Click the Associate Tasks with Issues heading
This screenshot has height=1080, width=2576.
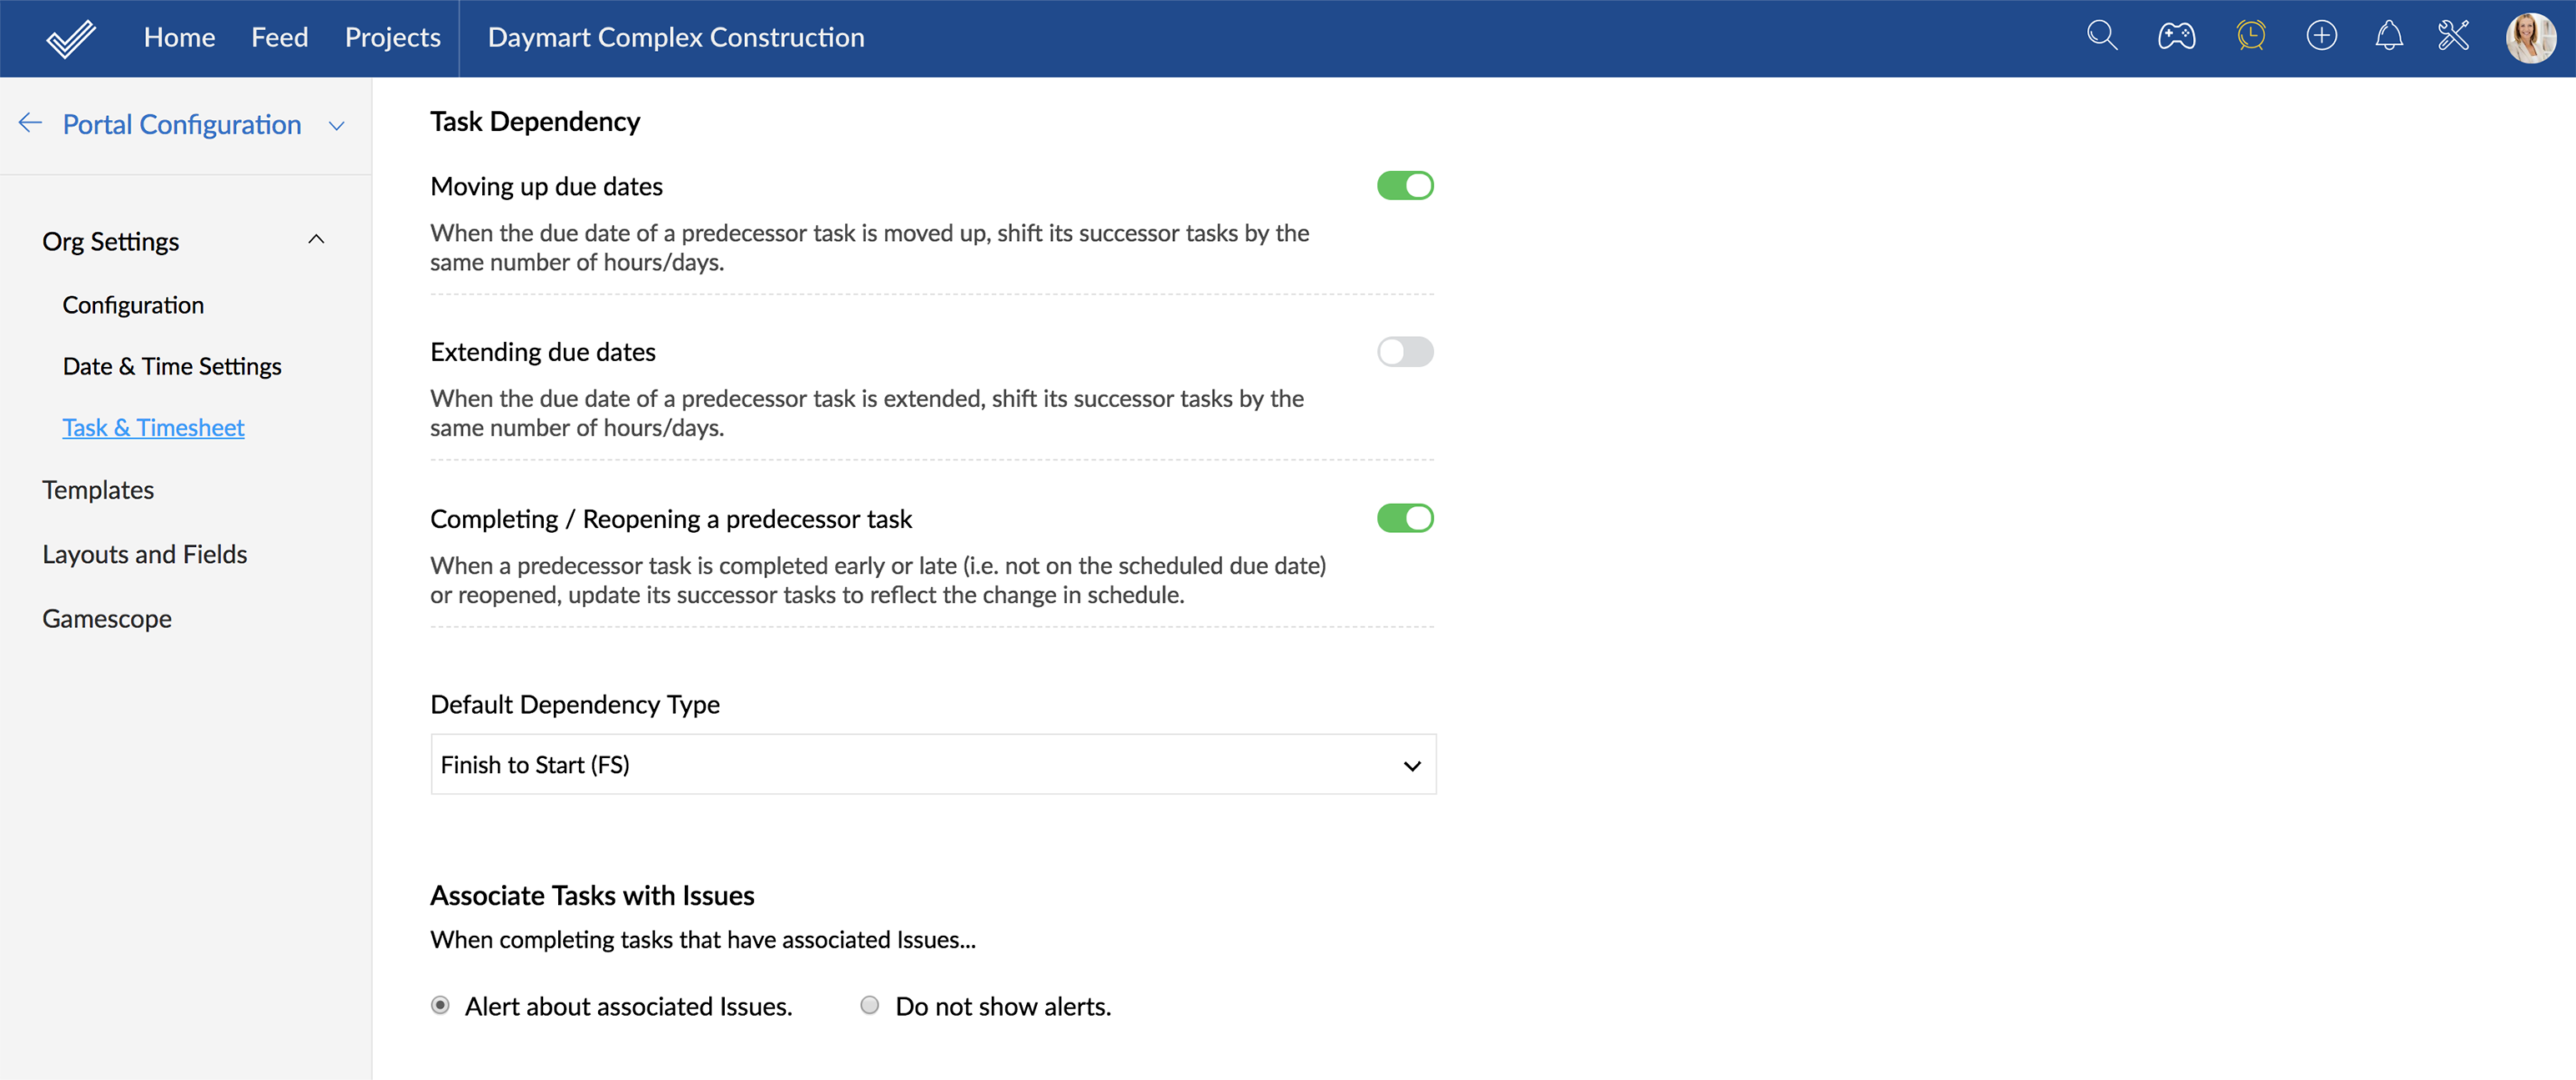click(592, 896)
